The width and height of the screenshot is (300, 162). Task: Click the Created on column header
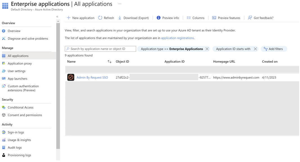click(270, 62)
